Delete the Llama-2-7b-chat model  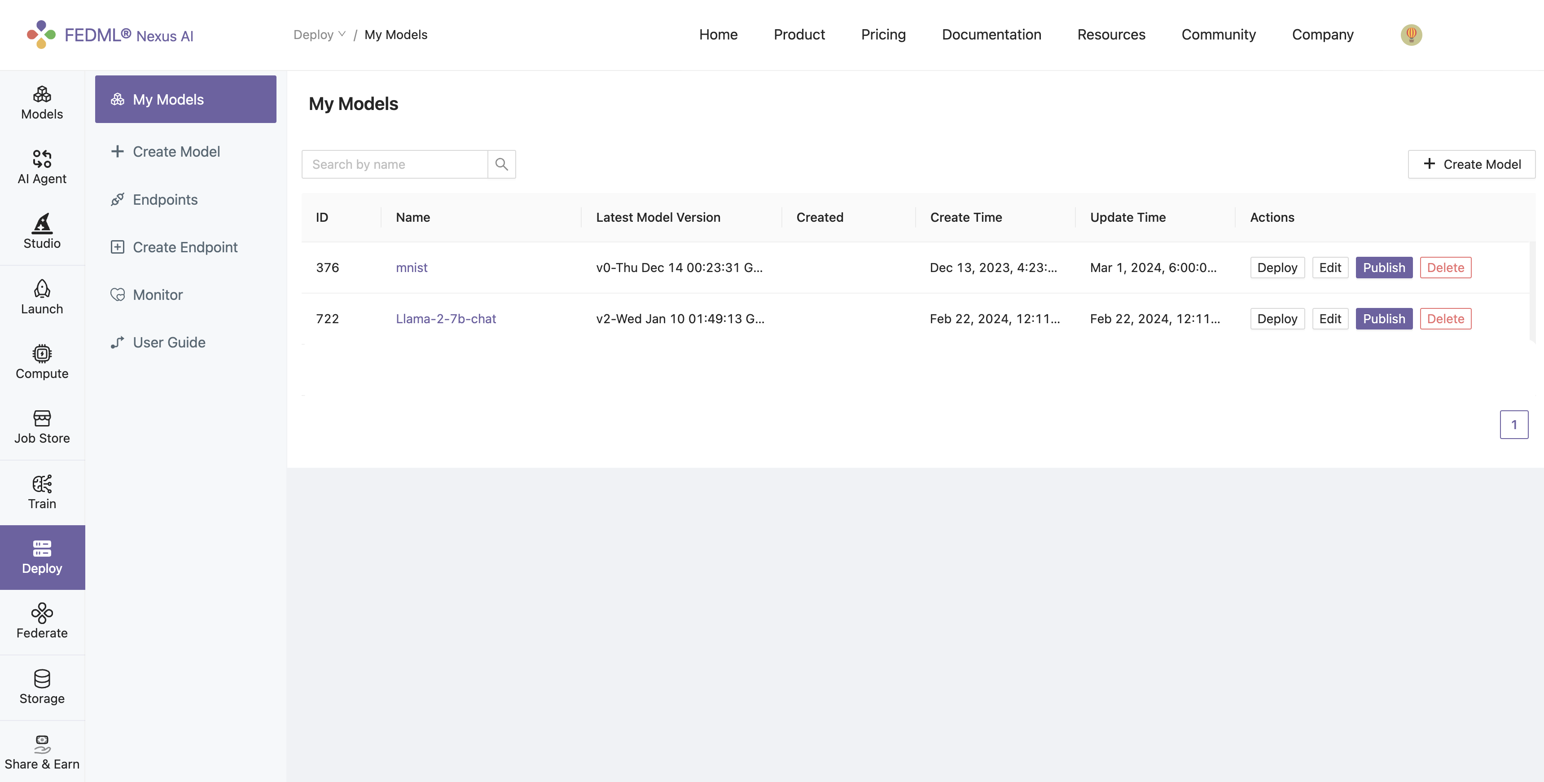click(1445, 318)
